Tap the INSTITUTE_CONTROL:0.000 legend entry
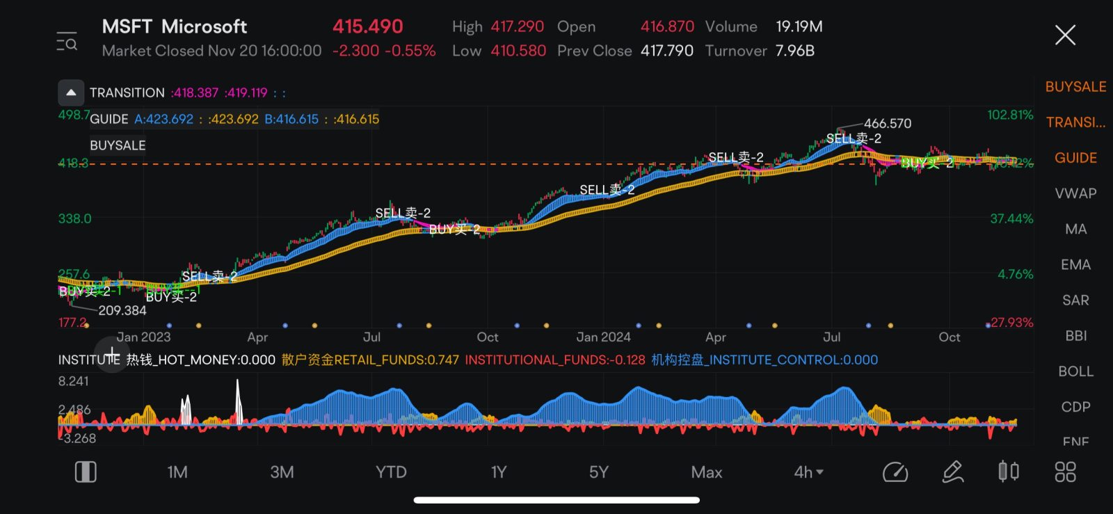The image size is (1113, 514). pos(764,360)
